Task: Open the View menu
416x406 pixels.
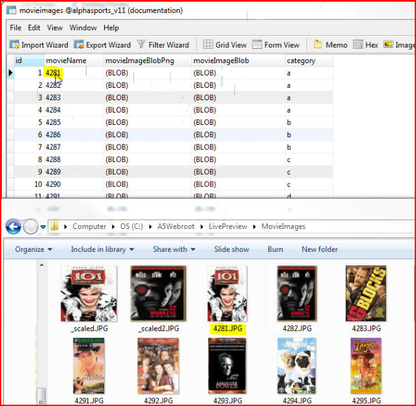Action: [55, 27]
